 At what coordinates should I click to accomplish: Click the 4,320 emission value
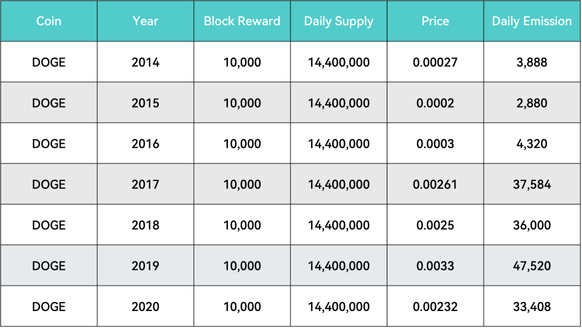(x=532, y=143)
